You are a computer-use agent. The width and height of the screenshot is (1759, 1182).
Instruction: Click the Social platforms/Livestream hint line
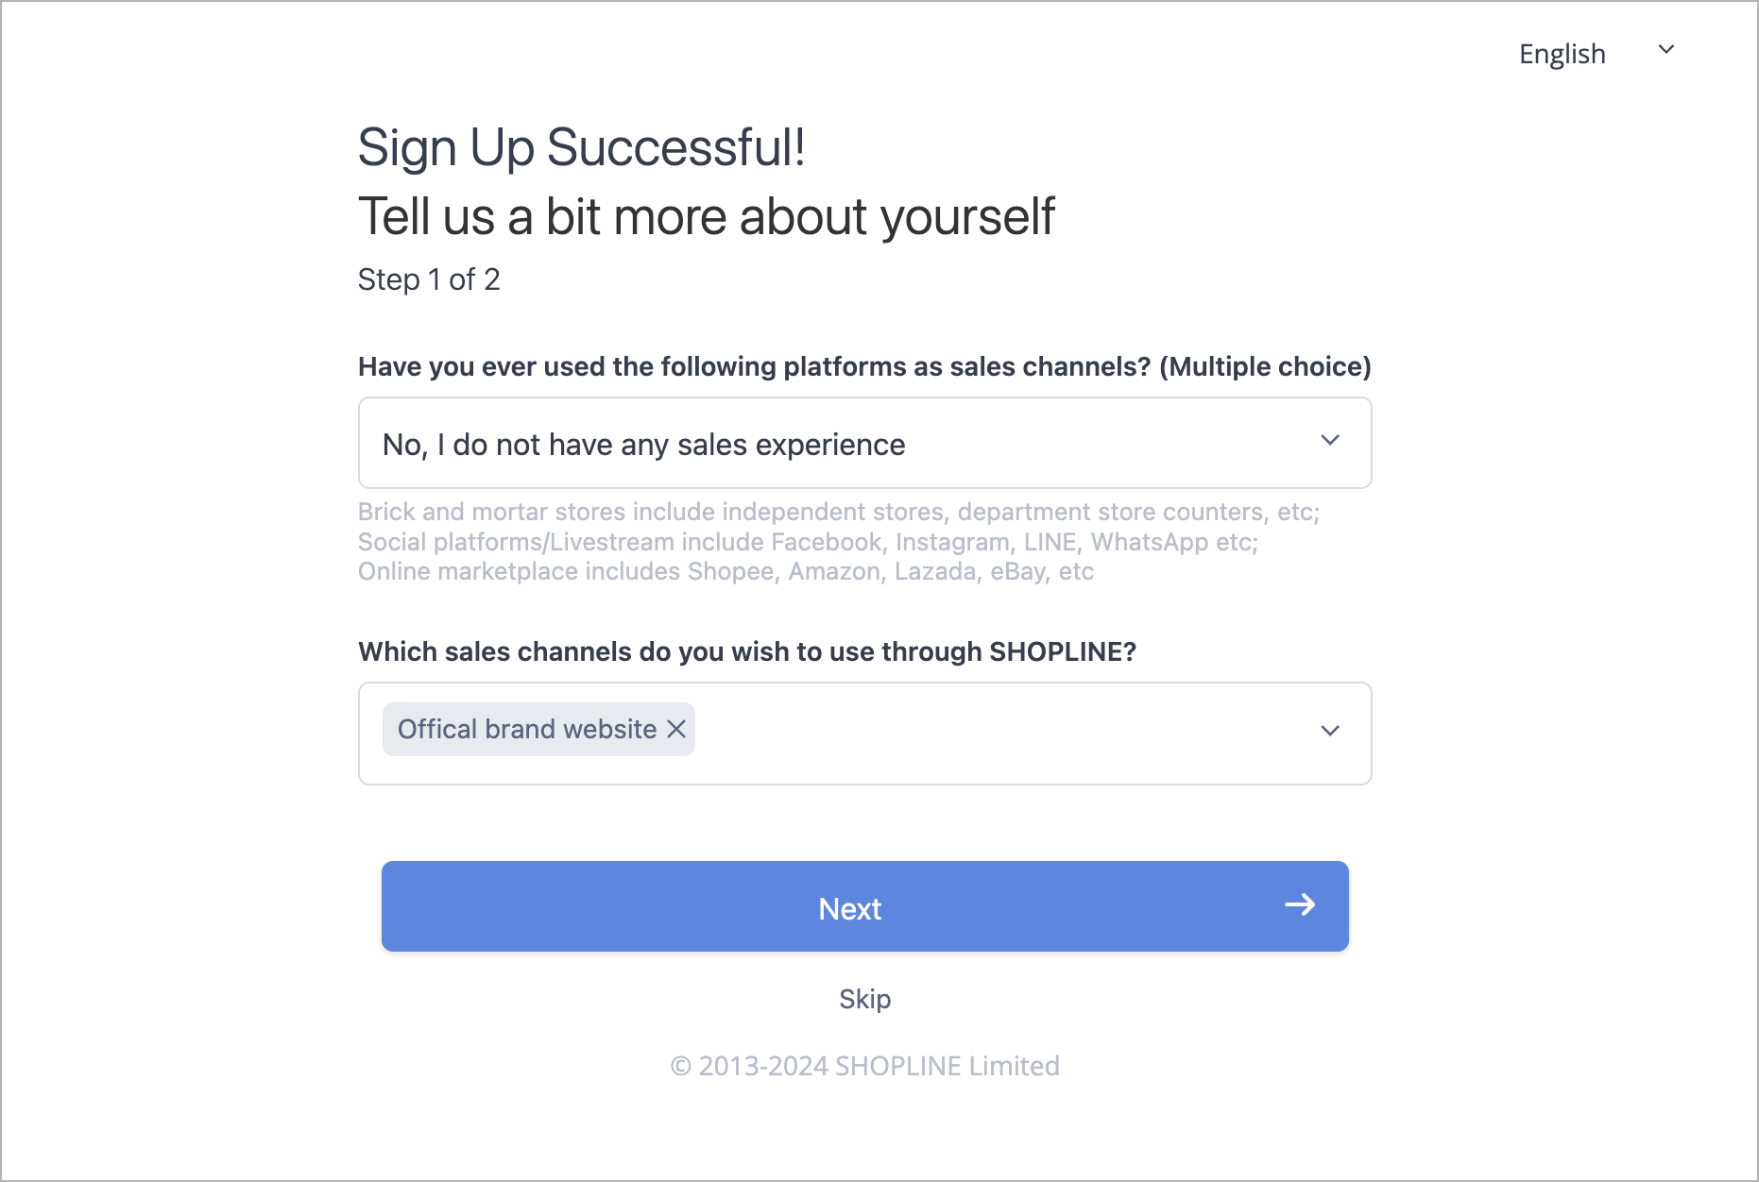click(808, 542)
